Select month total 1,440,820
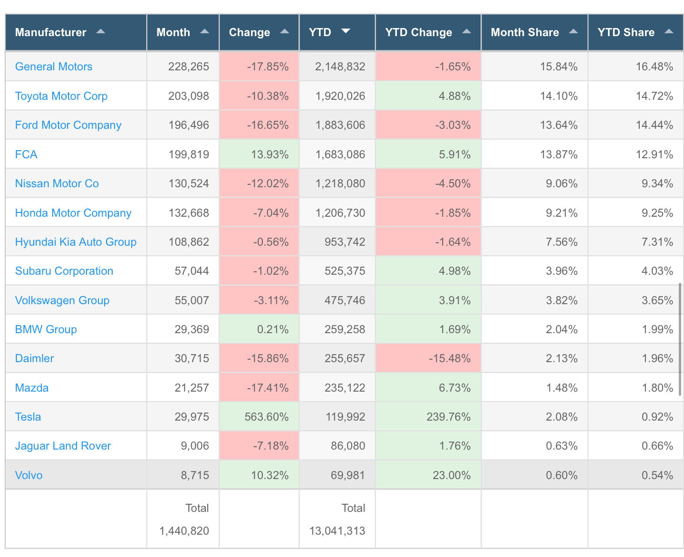Screen dimensions: 684x557 [184, 531]
